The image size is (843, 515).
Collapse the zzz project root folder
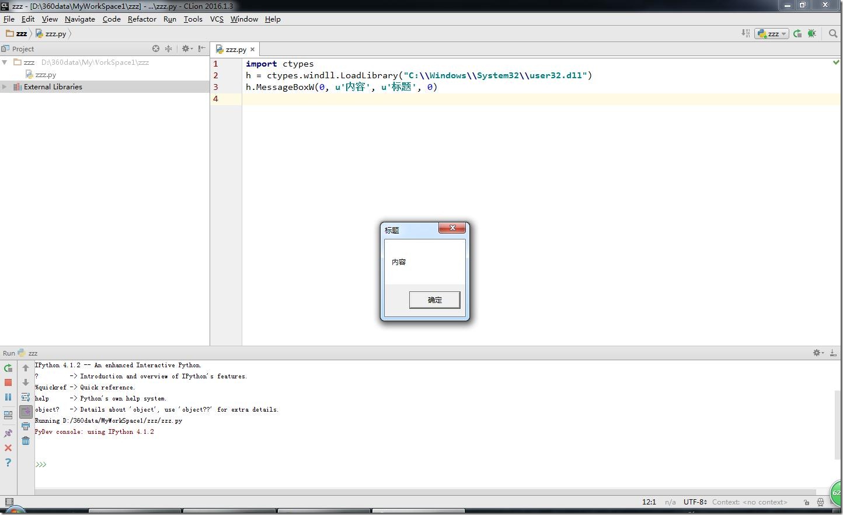[5, 62]
